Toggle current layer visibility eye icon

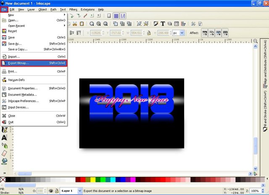point(51,191)
